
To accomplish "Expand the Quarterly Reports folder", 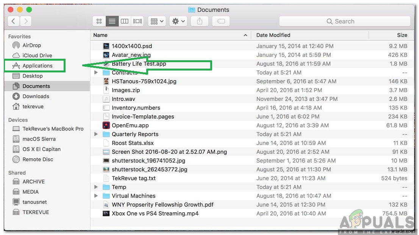I will pyautogui.click(x=95, y=134).
